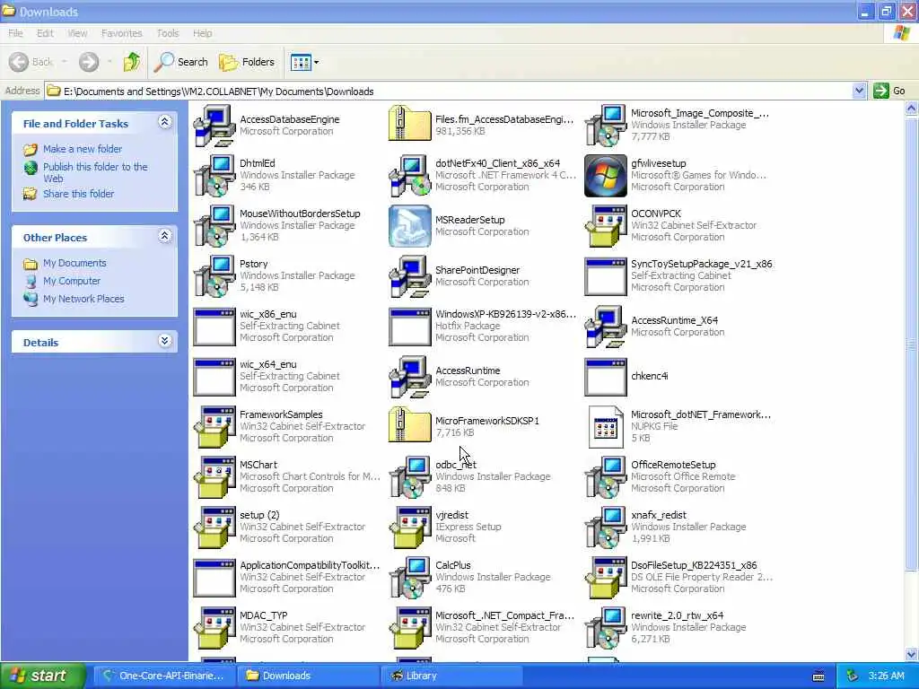This screenshot has width=919, height=689.
Task: Select the SharePointDesigner setup icon
Action: pyautogui.click(x=409, y=276)
